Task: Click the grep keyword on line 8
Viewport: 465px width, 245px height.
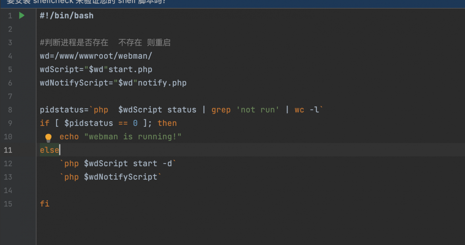Action: [x=221, y=110]
